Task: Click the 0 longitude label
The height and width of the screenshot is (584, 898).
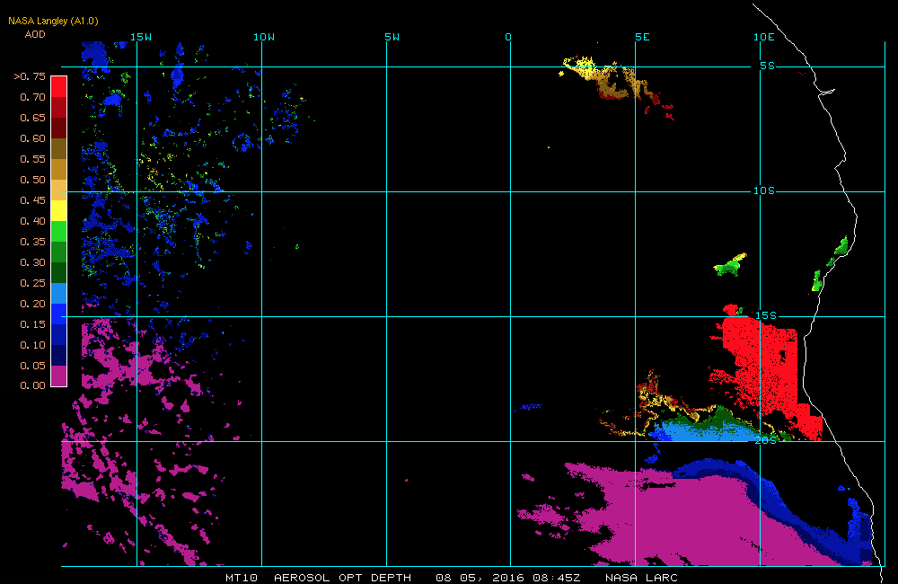Action: click(508, 37)
